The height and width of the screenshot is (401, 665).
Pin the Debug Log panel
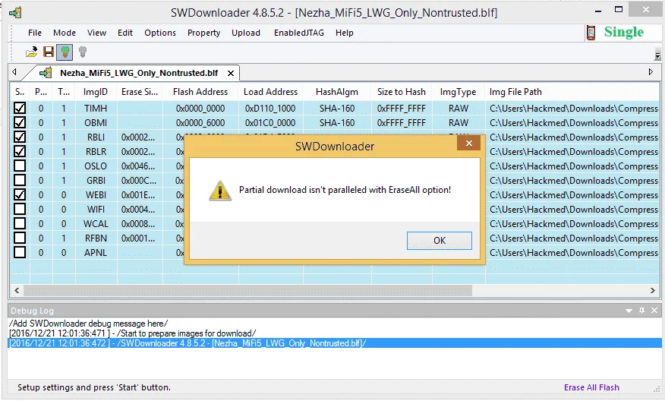pos(641,311)
